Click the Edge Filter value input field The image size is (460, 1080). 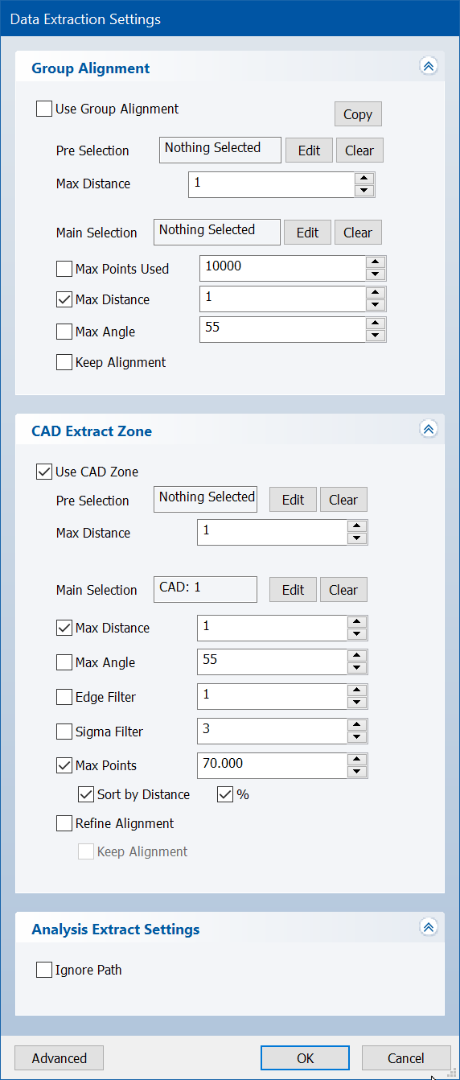[273, 697]
